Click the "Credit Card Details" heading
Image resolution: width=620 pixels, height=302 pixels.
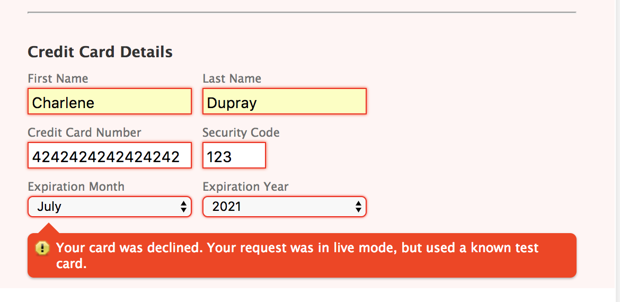point(100,52)
